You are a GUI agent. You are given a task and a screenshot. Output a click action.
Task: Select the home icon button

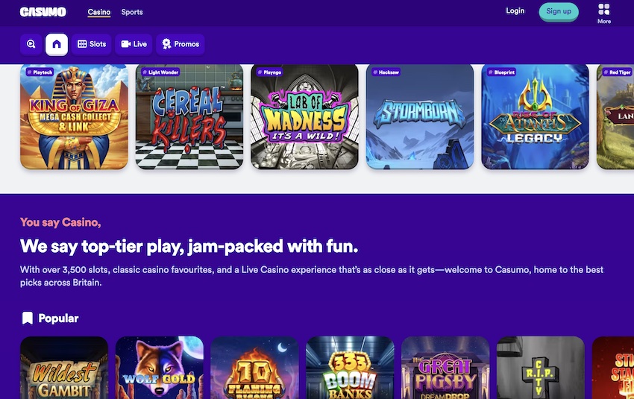click(x=57, y=44)
